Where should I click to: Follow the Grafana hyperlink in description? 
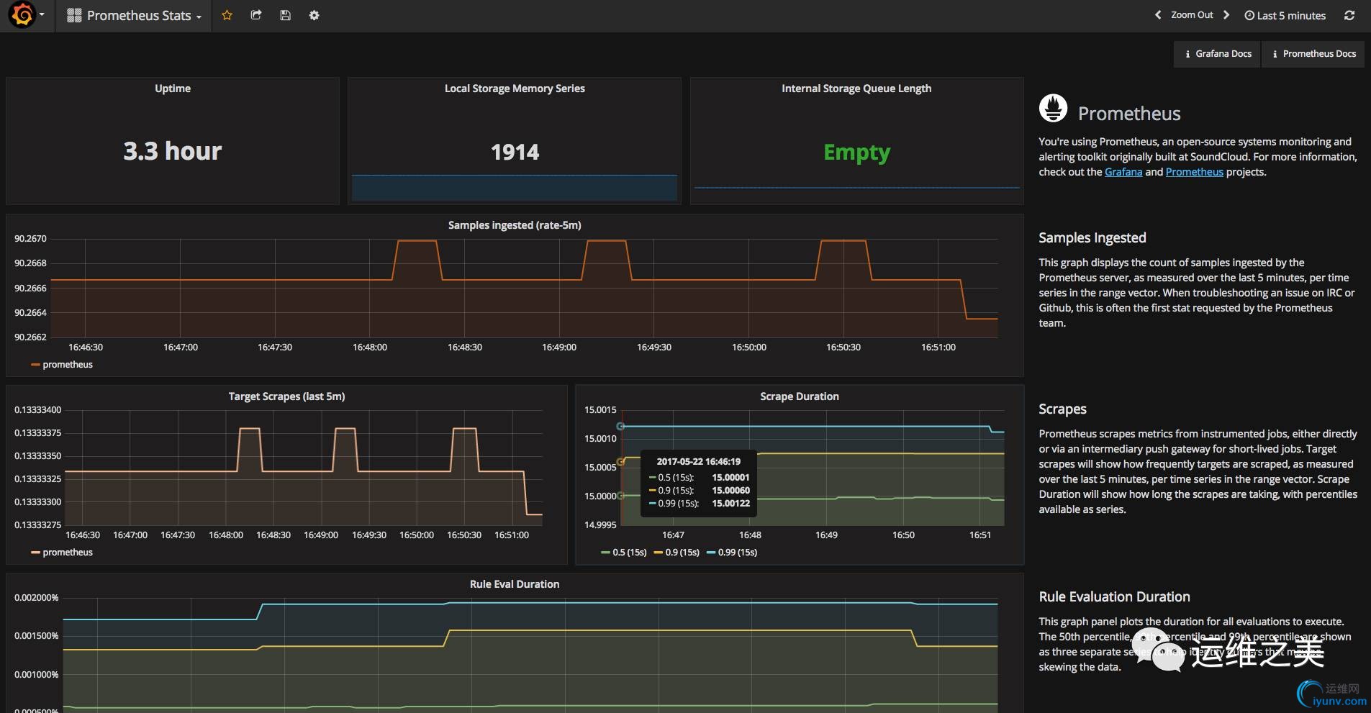pos(1123,172)
